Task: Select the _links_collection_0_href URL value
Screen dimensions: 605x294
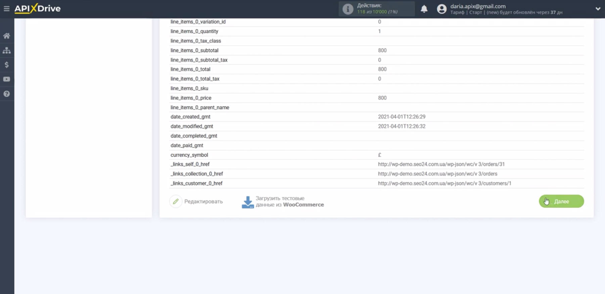Action: tap(437, 174)
